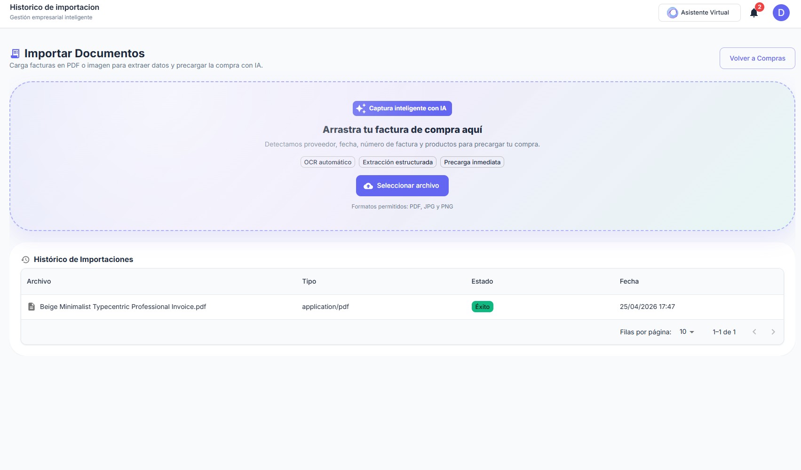This screenshot has height=470, width=801.
Task: Click the OCR automático chip
Action: [x=328, y=162]
